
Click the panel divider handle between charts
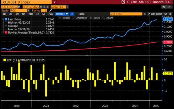tap(87, 55)
